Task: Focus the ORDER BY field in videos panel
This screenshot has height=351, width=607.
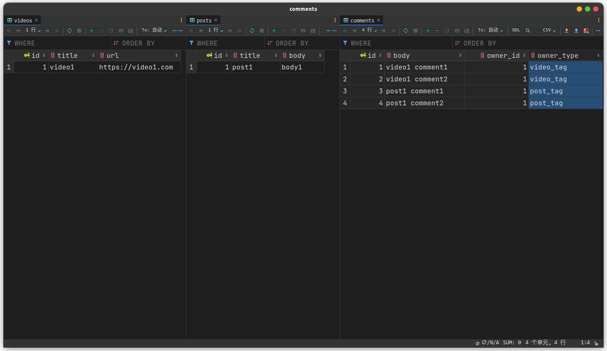Action: coord(148,43)
